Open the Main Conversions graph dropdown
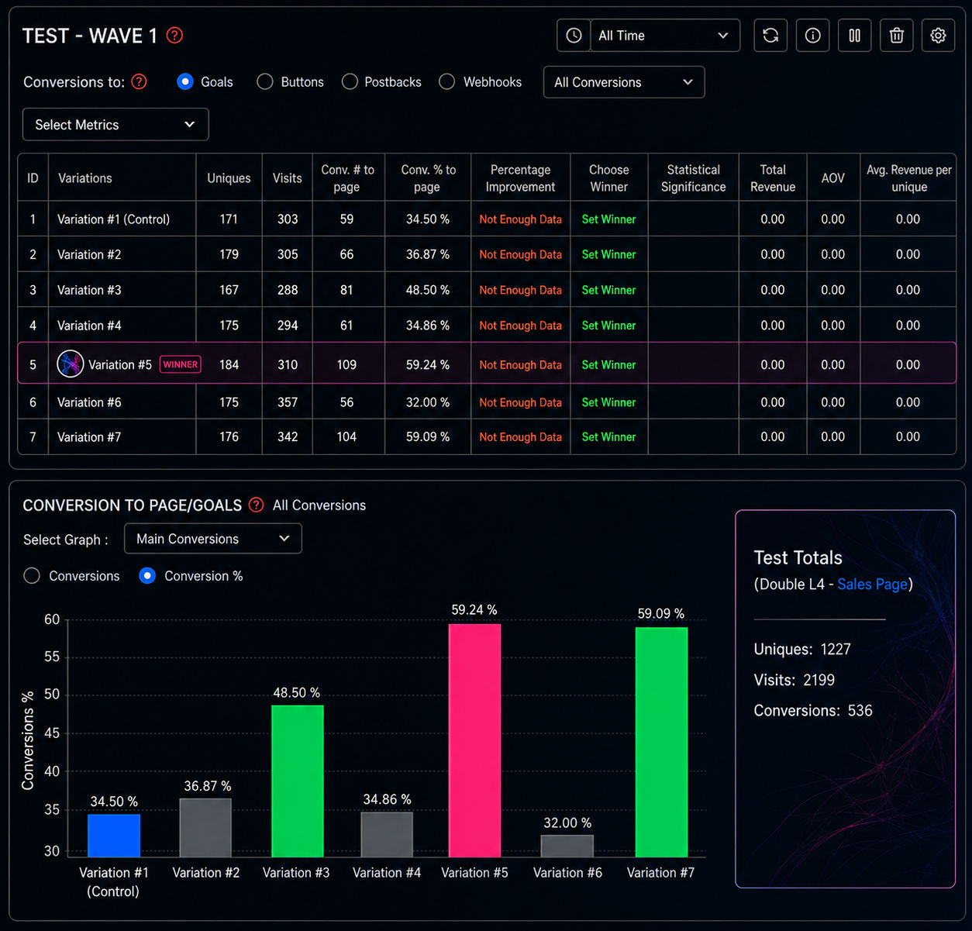The height and width of the screenshot is (931, 972). pos(213,539)
